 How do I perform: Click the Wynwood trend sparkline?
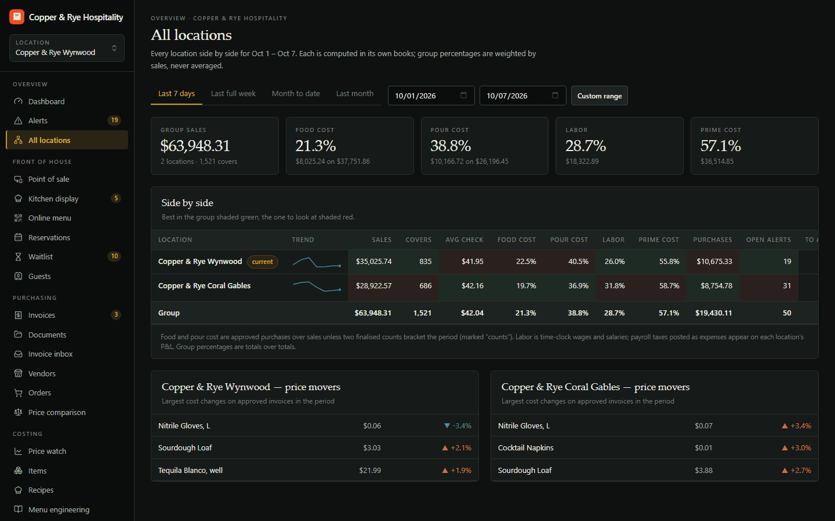coord(317,262)
